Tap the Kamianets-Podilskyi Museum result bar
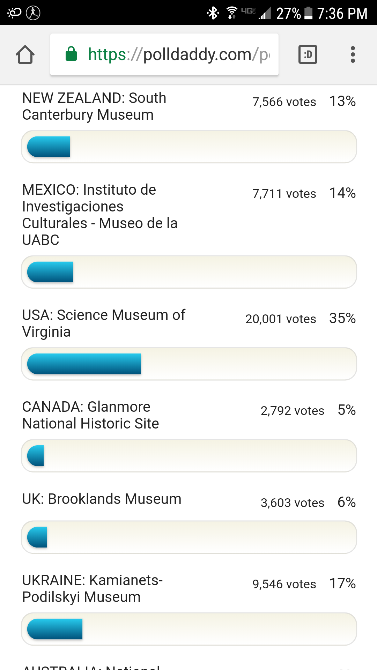 [189, 629]
